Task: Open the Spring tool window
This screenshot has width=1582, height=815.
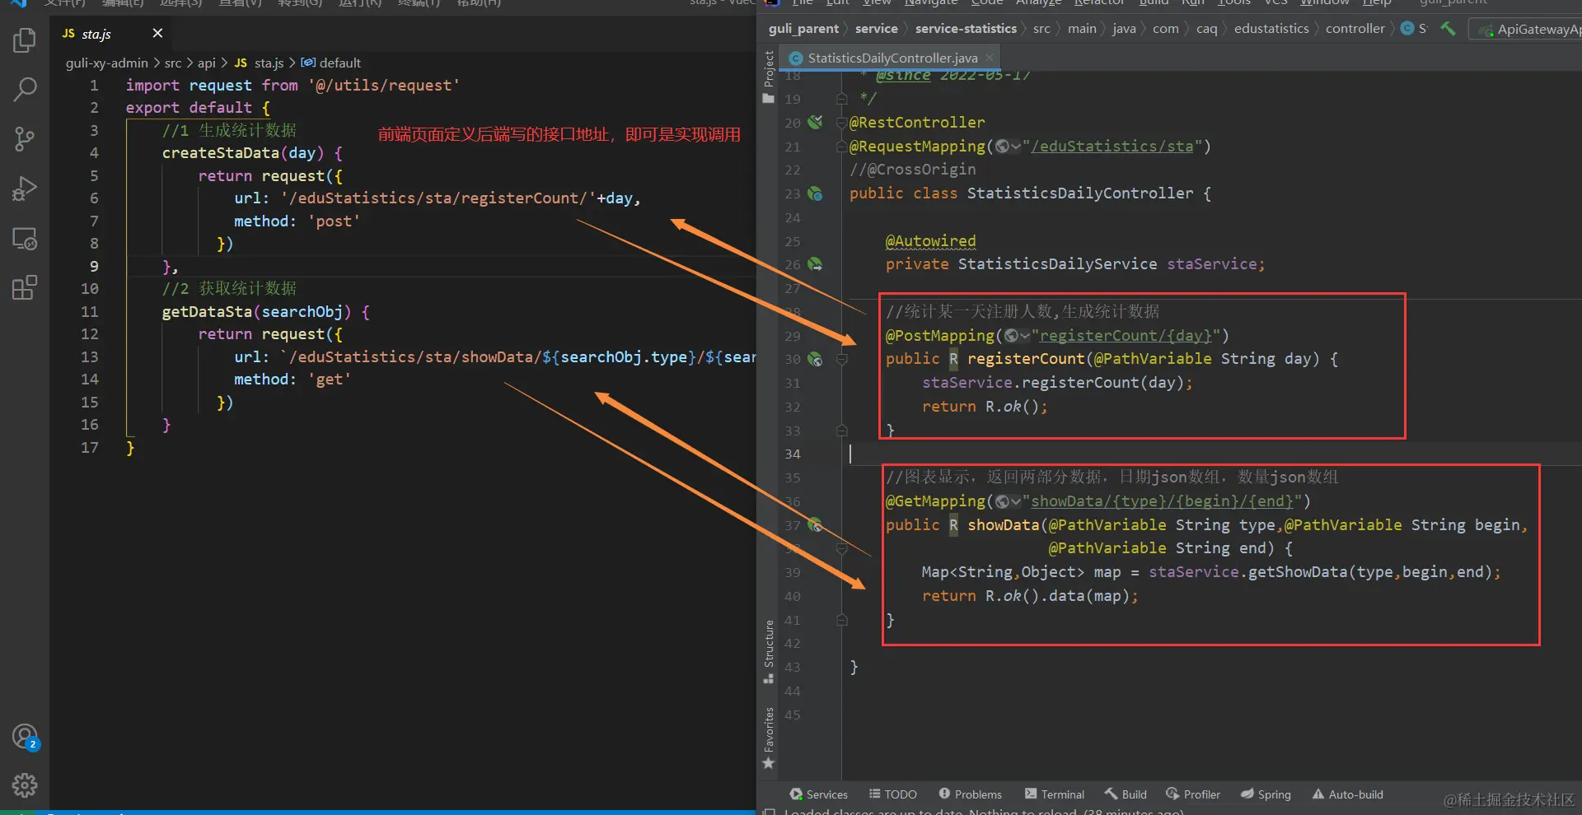Action: pos(1266,794)
